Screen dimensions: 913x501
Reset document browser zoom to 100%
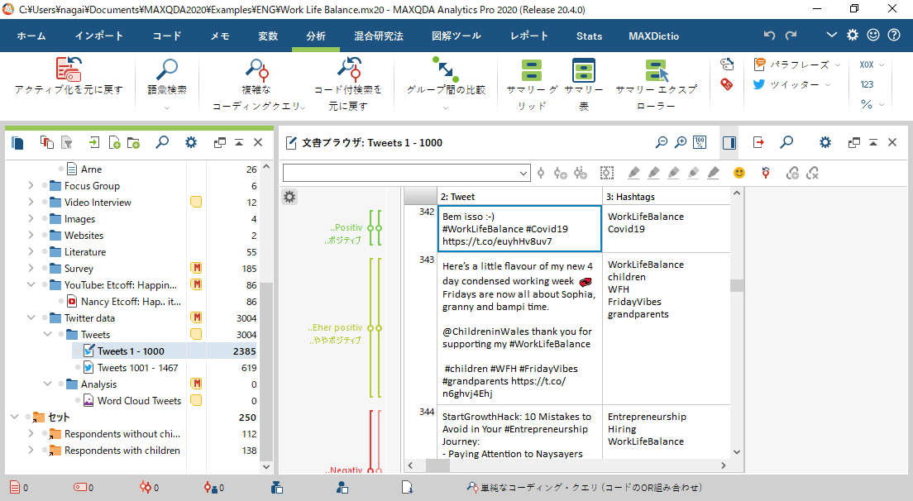(700, 142)
